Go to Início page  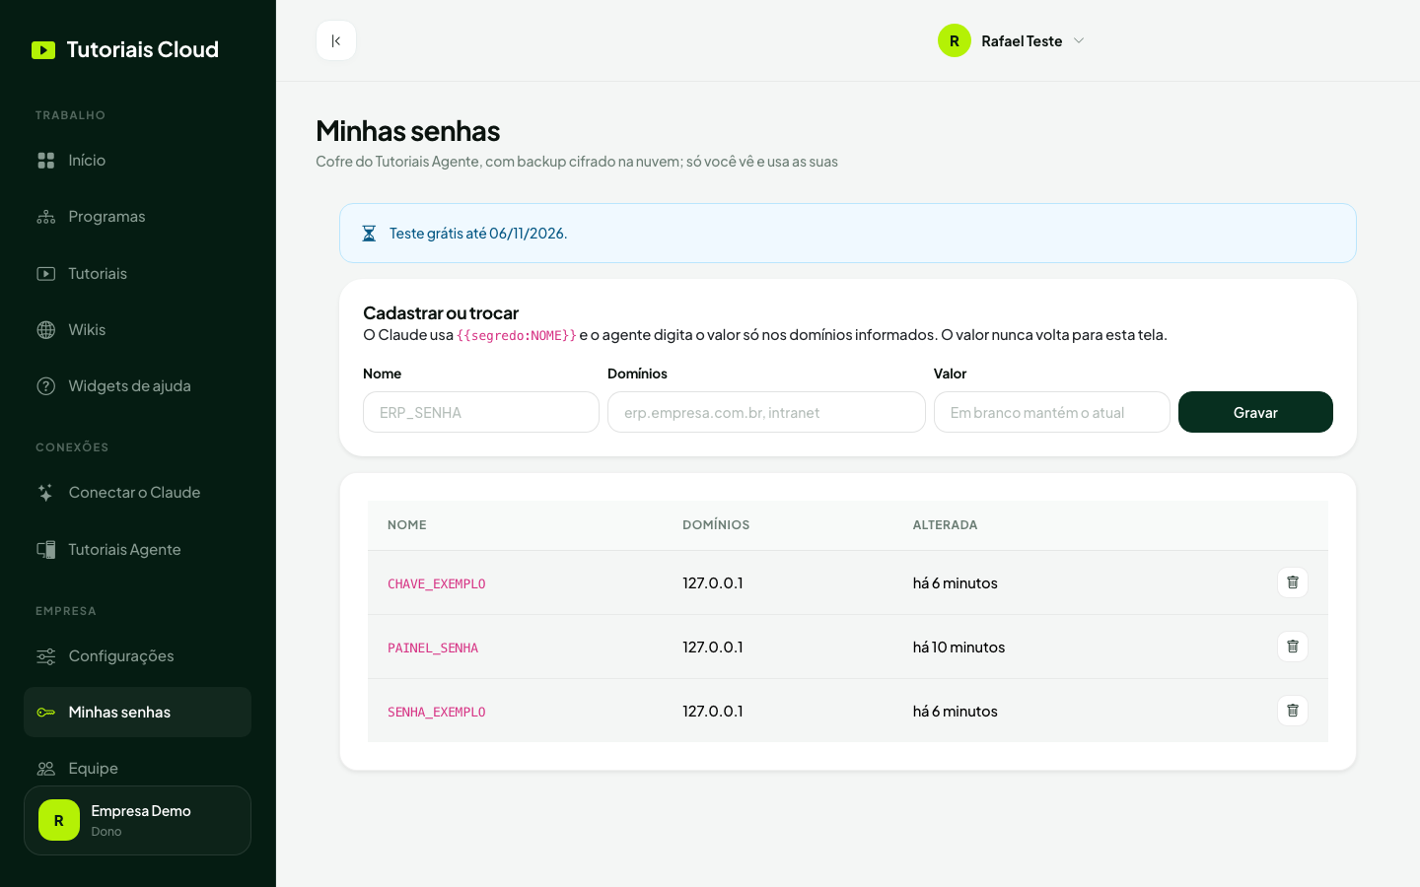point(137,161)
